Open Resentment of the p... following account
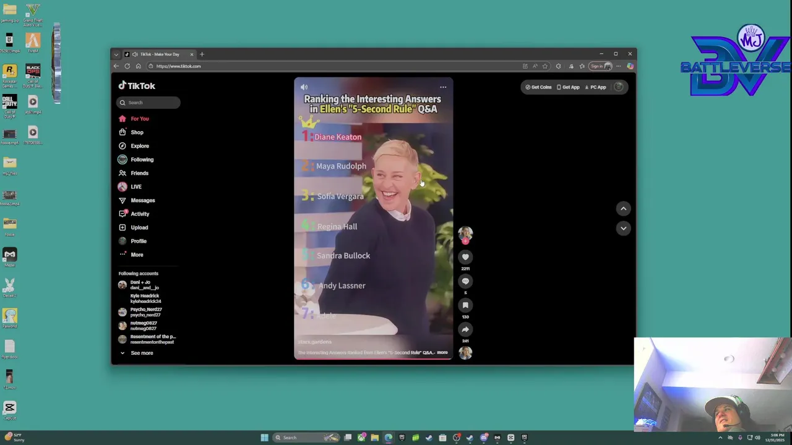This screenshot has height=445, width=792. (x=147, y=339)
